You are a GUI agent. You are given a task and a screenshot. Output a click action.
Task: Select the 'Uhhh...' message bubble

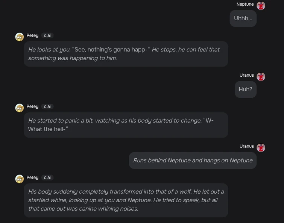coord(243,18)
